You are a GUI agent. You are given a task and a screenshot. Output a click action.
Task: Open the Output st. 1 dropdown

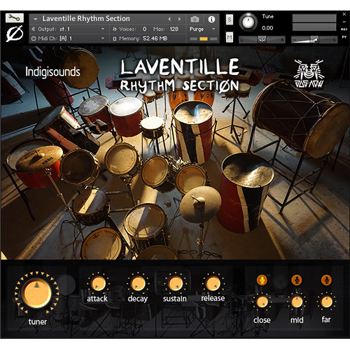point(69,29)
